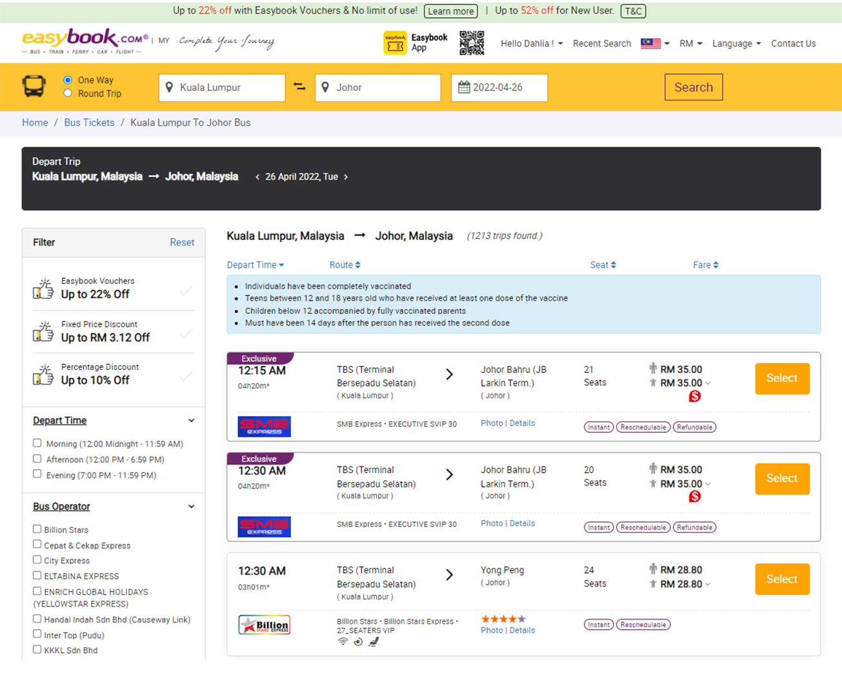Go to Bus Tickets breadcrumb
The height and width of the screenshot is (680, 842).
click(x=89, y=123)
